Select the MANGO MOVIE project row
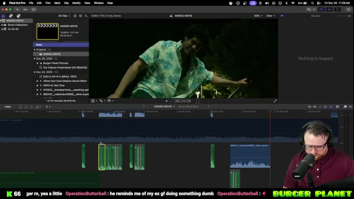The height and width of the screenshot is (199, 354). pos(52,54)
